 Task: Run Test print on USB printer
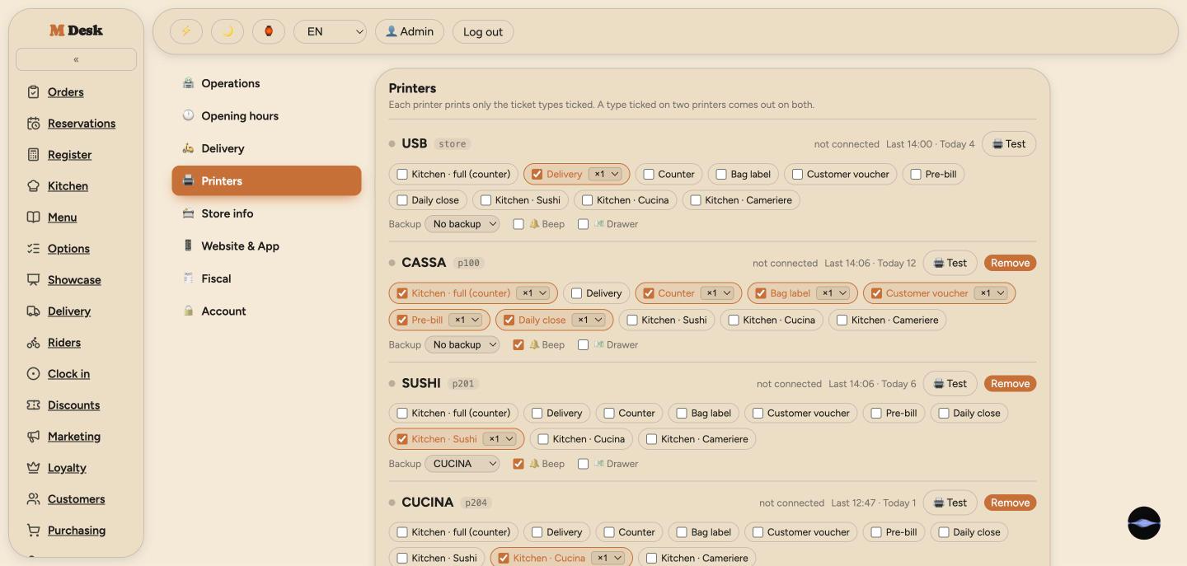1009,144
